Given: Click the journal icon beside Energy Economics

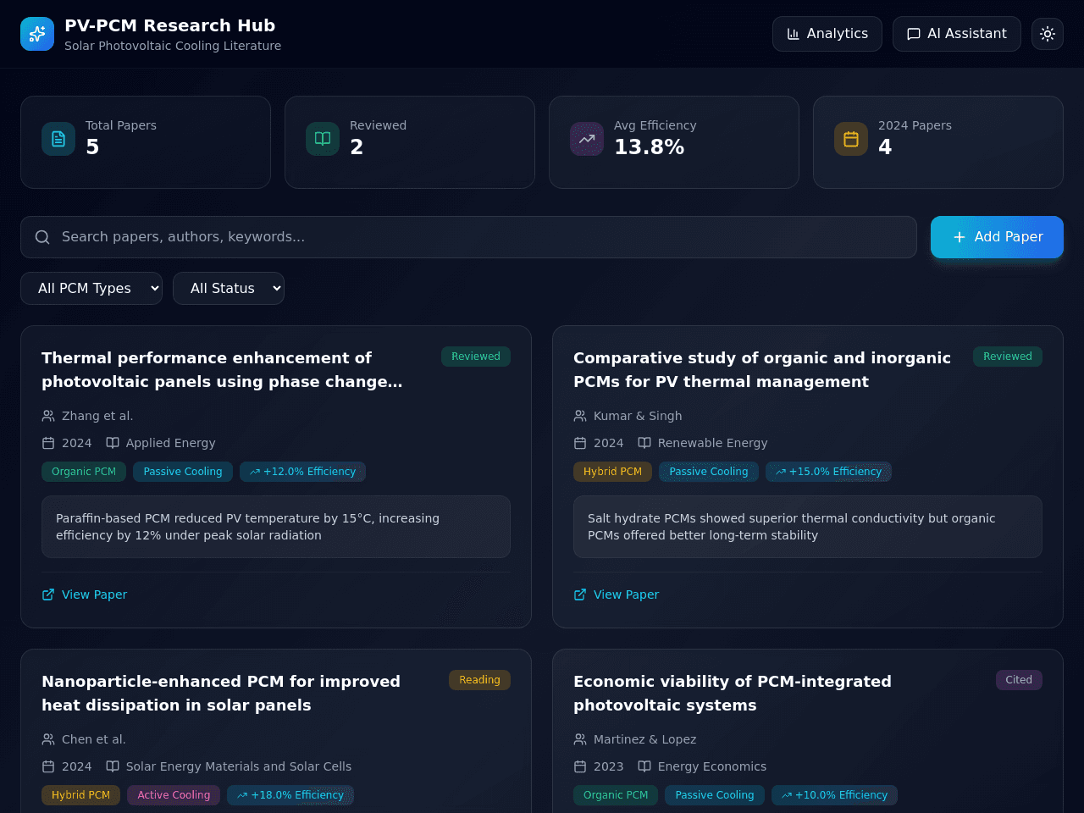Looking at the screenshot, I should [644, 766].
